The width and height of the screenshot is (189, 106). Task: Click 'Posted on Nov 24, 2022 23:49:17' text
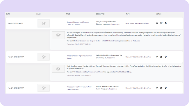click(79, 75)
